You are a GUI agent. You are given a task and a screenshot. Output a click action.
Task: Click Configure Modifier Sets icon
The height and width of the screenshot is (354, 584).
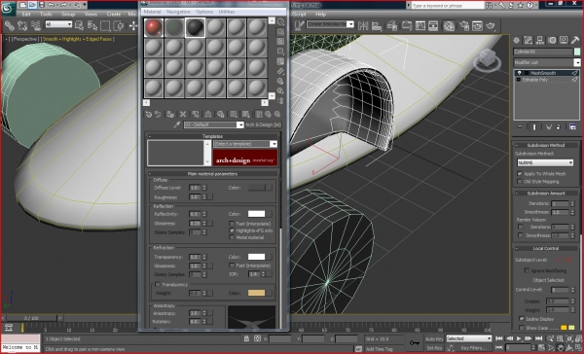point(573,127)
